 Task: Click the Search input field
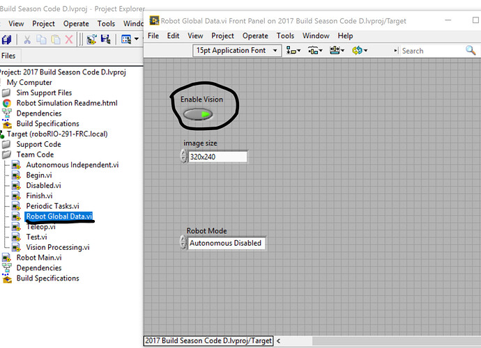432,51
